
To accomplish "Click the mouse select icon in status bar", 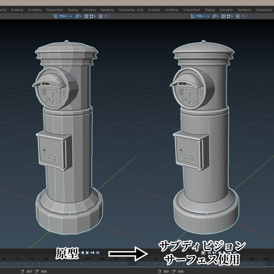I will [23, 271].
